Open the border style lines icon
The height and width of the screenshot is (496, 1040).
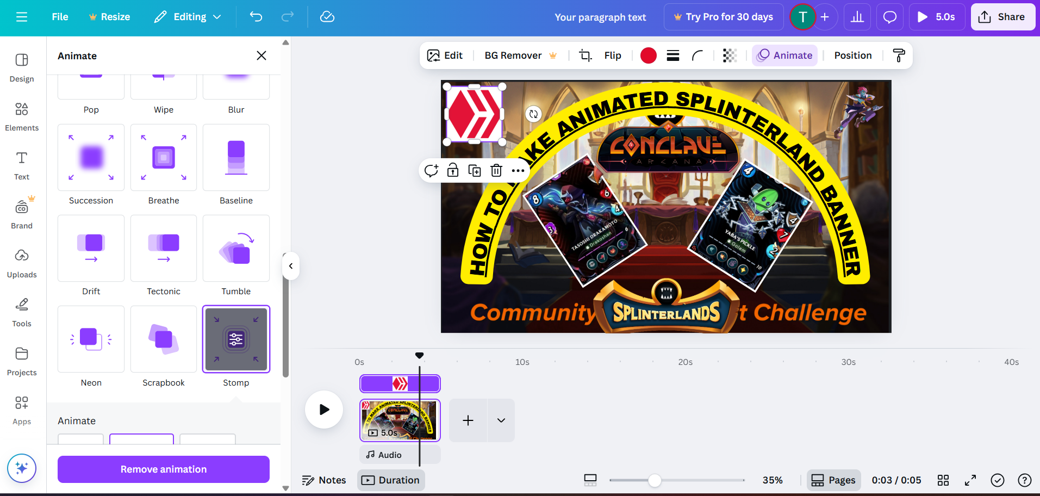pyautogui.click(x=673, y=55)
